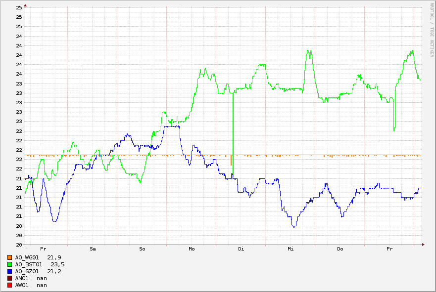Click the Do day label on x-axis
The width and height of the screenshot is (436, 292).
point(340,249)
